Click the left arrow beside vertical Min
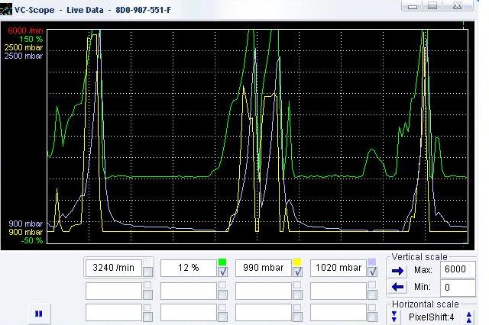This screenshot has height=325, width=489. (x=397, y=287)
